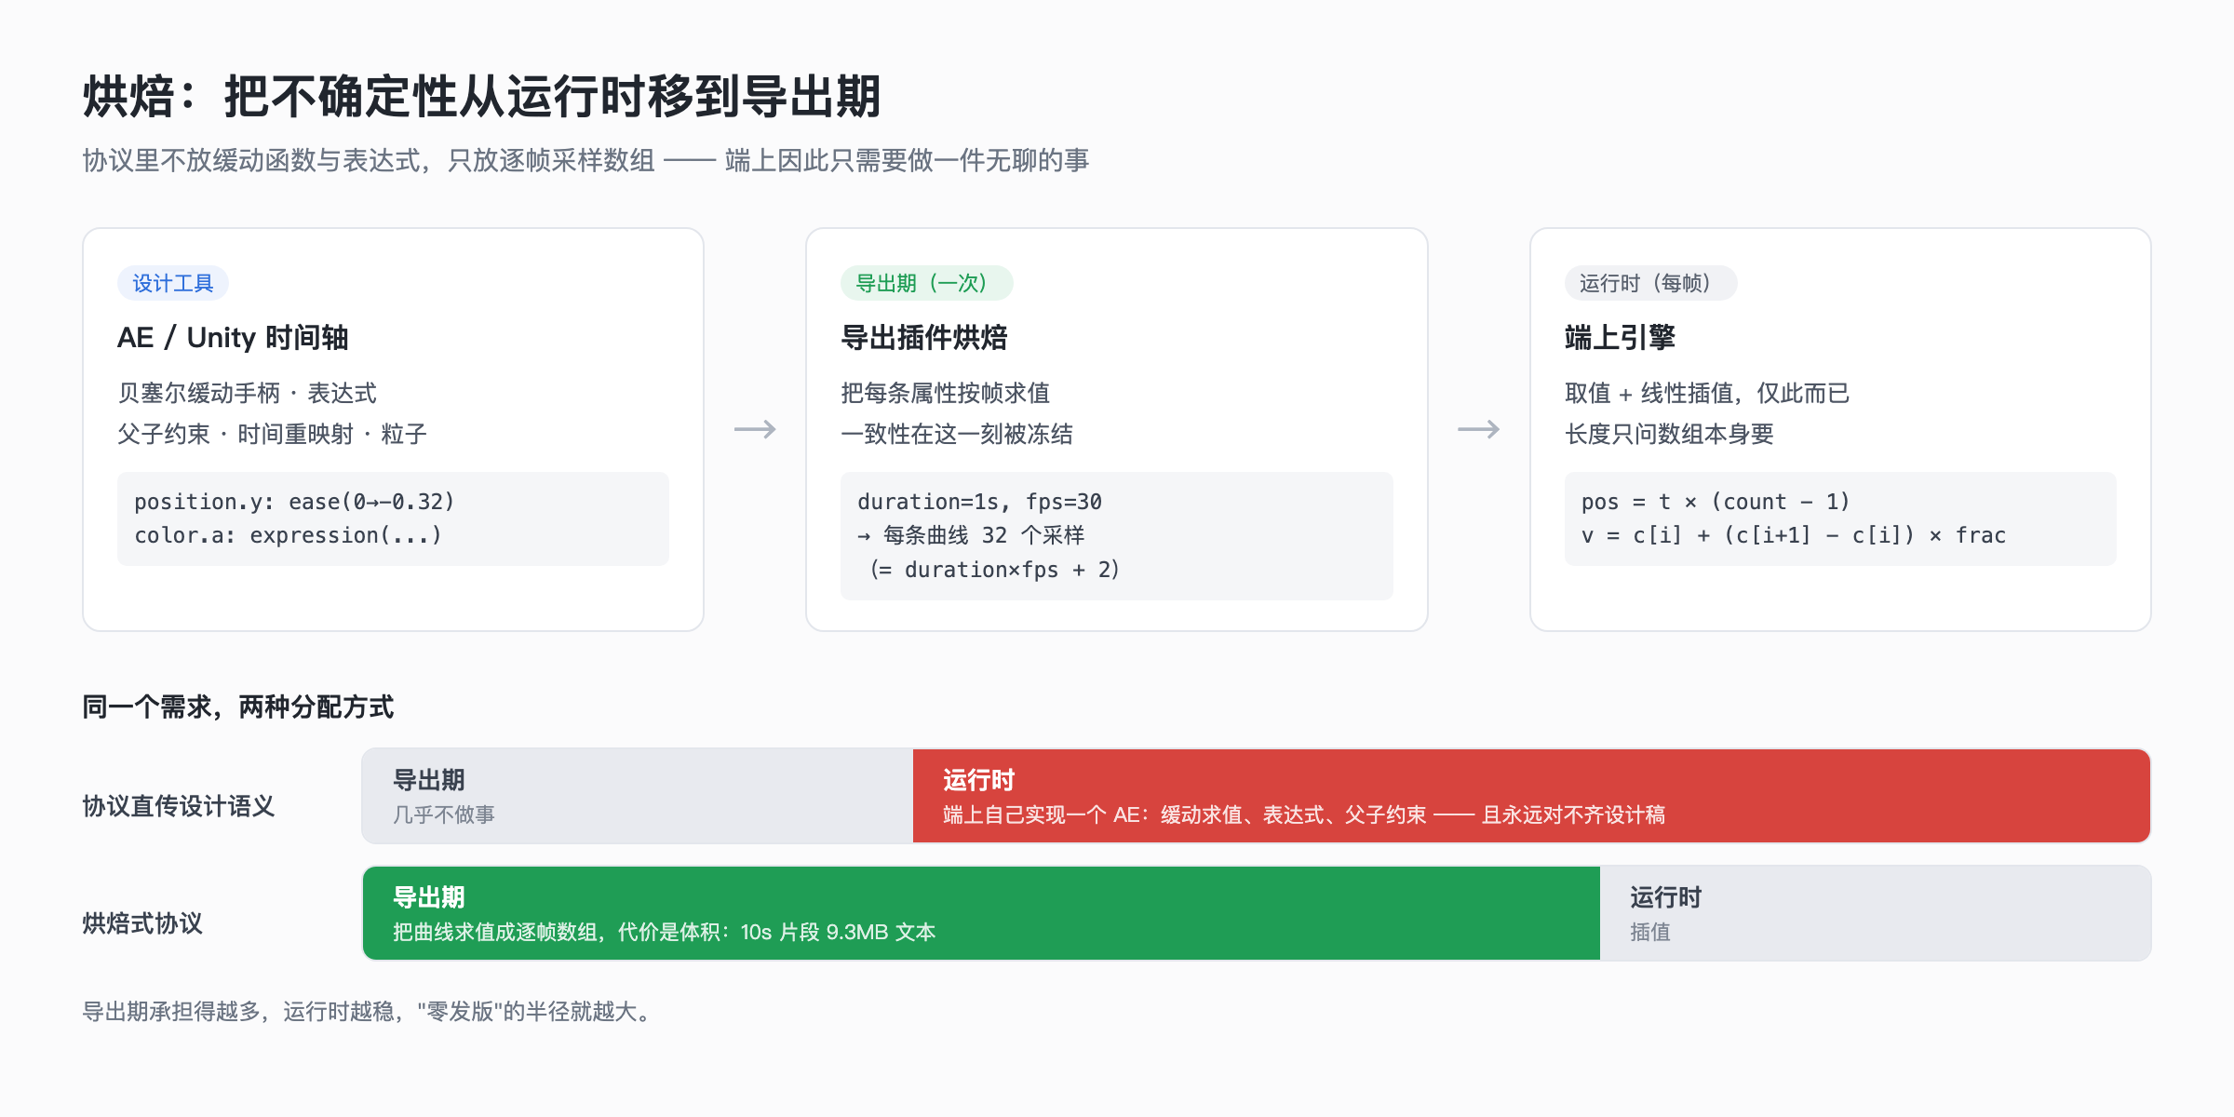This screenshot has width=2234, height=1117.
Task: Click the red 运行时 bar segment
Action: 1531,796
